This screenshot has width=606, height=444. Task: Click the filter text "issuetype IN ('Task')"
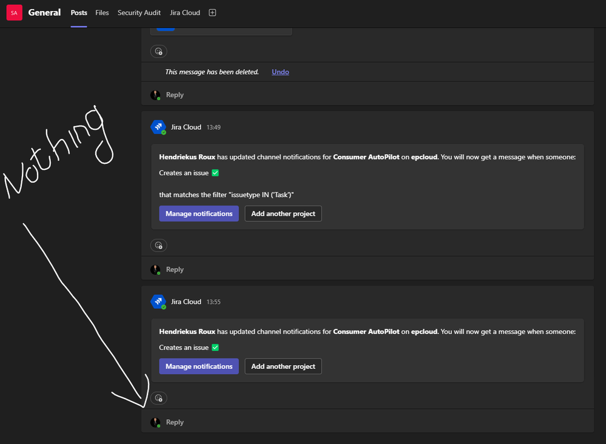click(261, 195)
